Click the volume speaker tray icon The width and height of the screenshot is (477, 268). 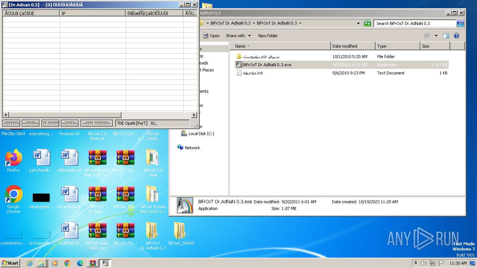(424, 263)
